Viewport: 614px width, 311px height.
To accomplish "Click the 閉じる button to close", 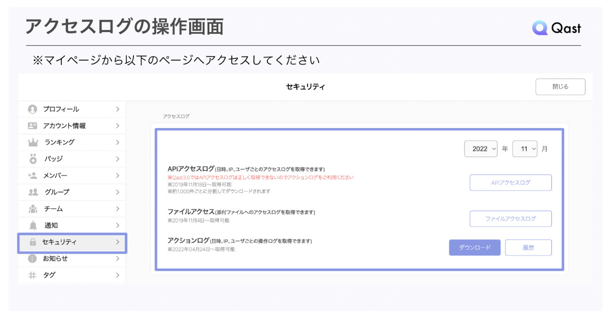I will [560, 87].
